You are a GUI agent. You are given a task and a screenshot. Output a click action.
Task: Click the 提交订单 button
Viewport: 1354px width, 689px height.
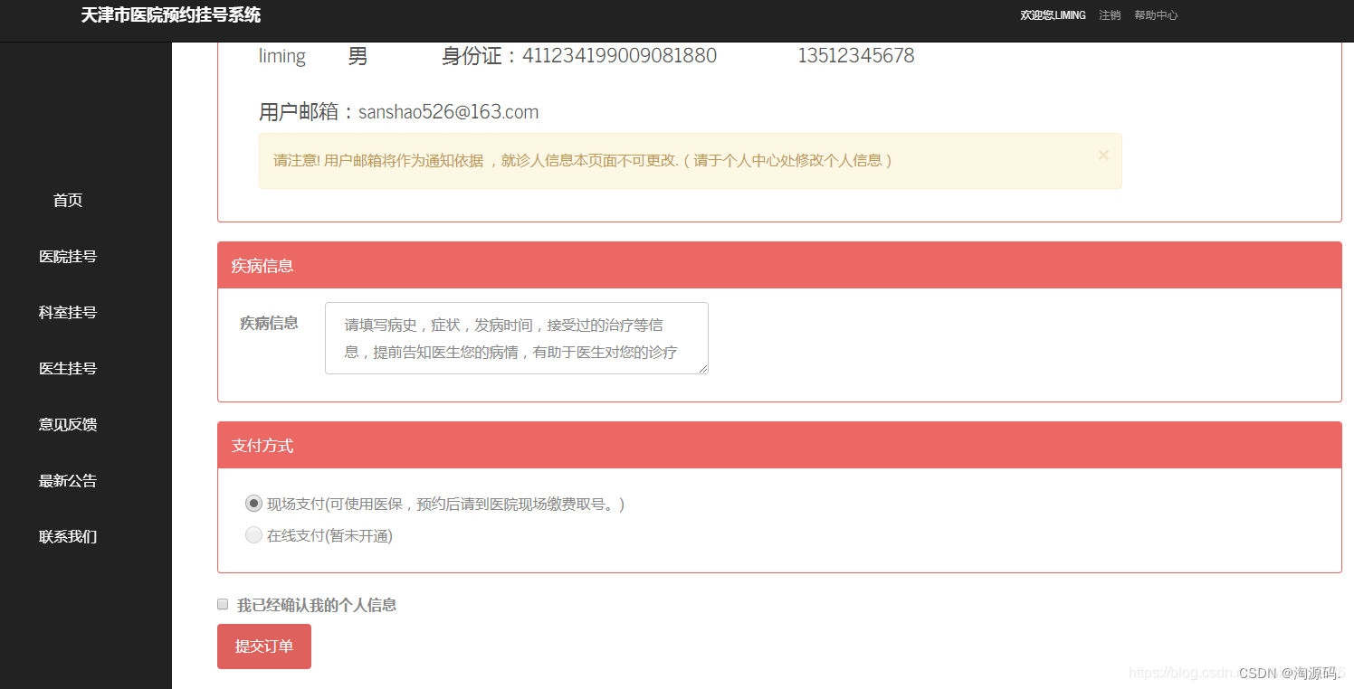point(264,647)
